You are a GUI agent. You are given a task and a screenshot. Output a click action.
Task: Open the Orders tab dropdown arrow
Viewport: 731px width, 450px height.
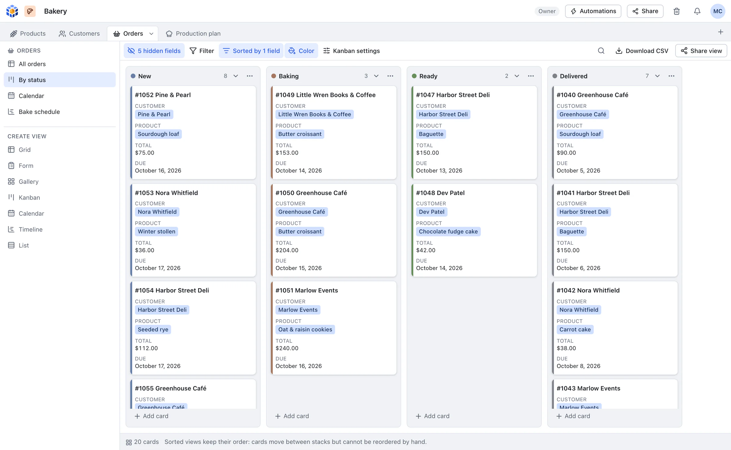click(151, 34)
